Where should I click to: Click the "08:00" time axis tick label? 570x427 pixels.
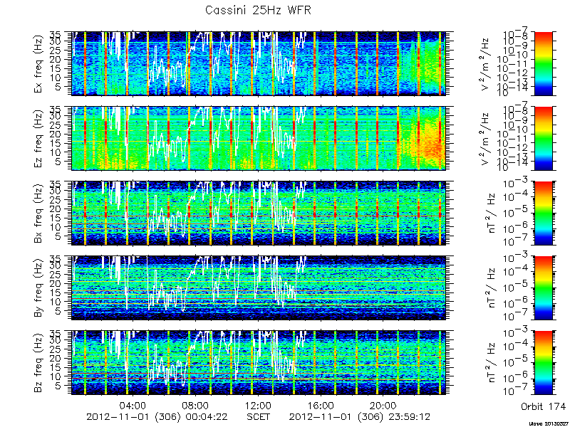point(196,405)
